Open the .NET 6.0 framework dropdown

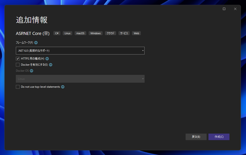[80, 51]
